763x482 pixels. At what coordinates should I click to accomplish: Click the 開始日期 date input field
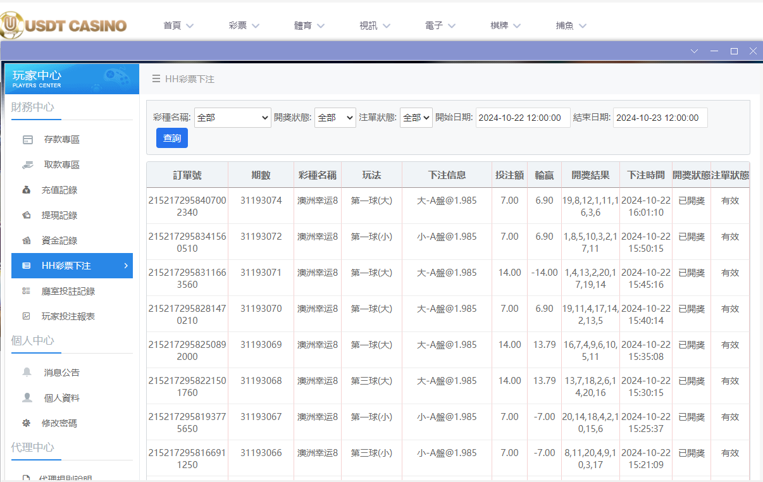coord(523,118)
